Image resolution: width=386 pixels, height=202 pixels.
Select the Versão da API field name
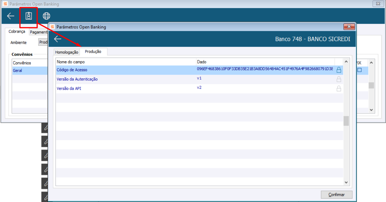click(69, 88)
